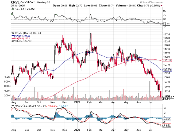174x132 pixels.
Task: Click the Chg -0.76 (-0.85%) value
Action: click(149, 5)
